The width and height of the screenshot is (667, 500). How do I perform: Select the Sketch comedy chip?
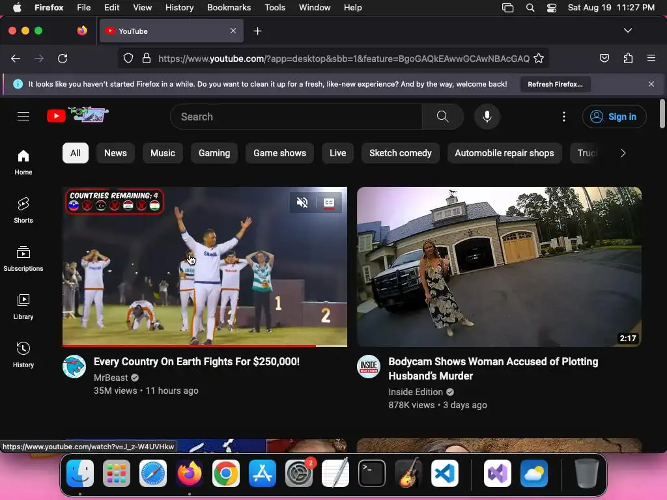pyautogui.click(x=401, y=153)
